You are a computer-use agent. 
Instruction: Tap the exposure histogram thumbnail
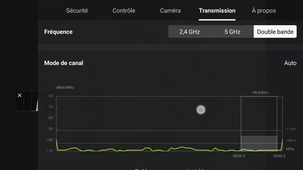click(27, 101)
